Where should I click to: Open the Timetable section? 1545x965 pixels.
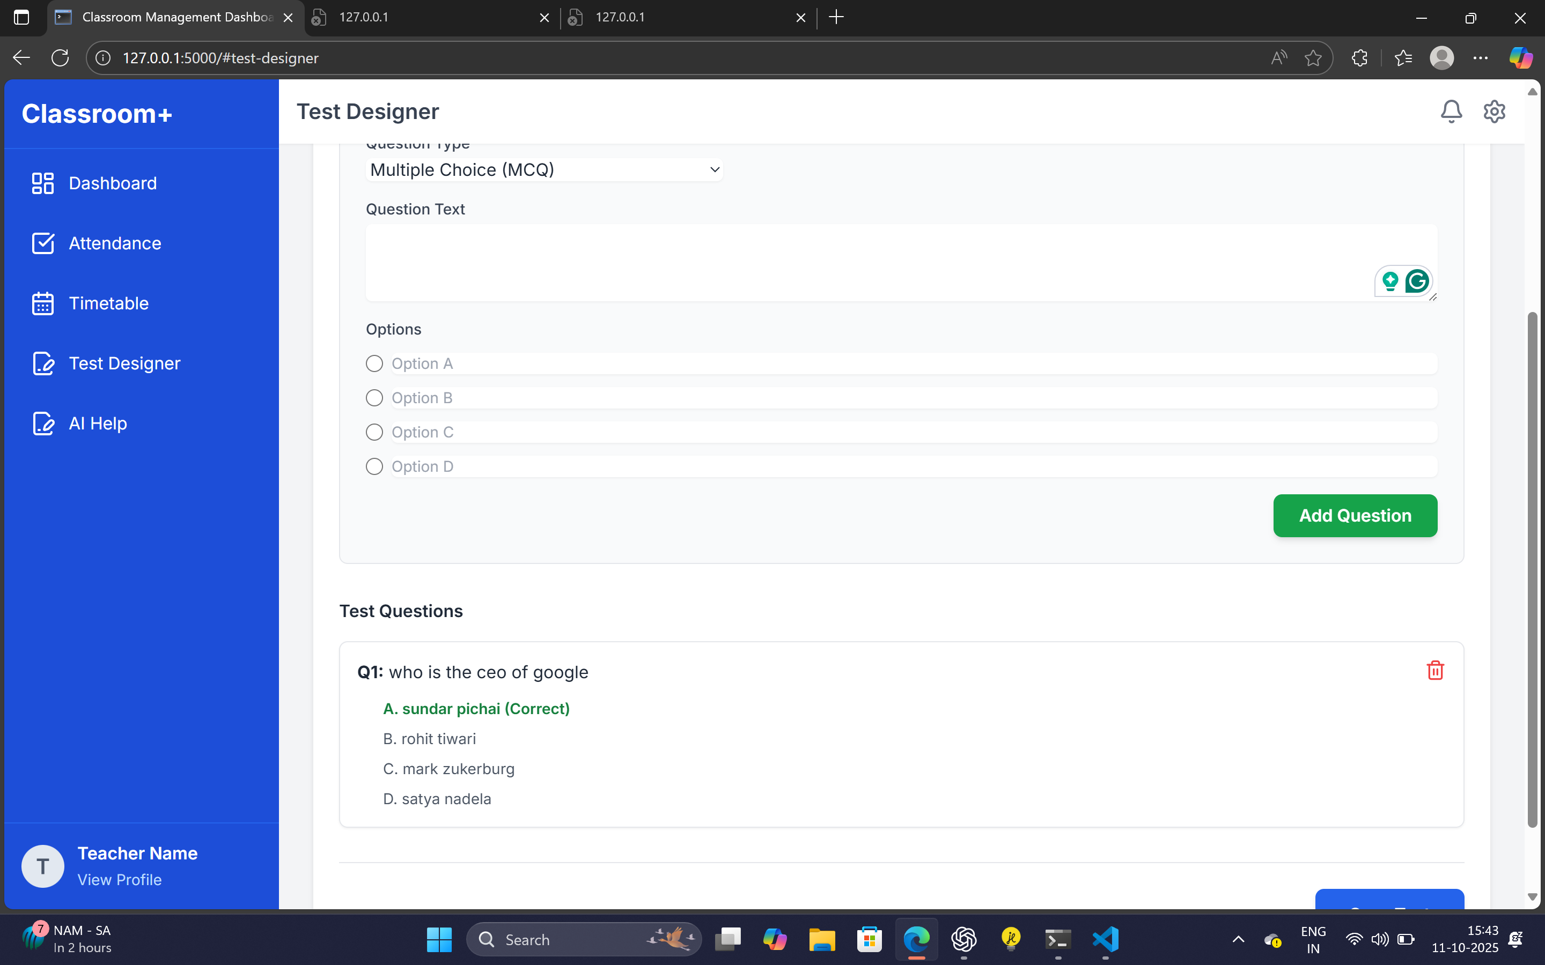(108, 303)
